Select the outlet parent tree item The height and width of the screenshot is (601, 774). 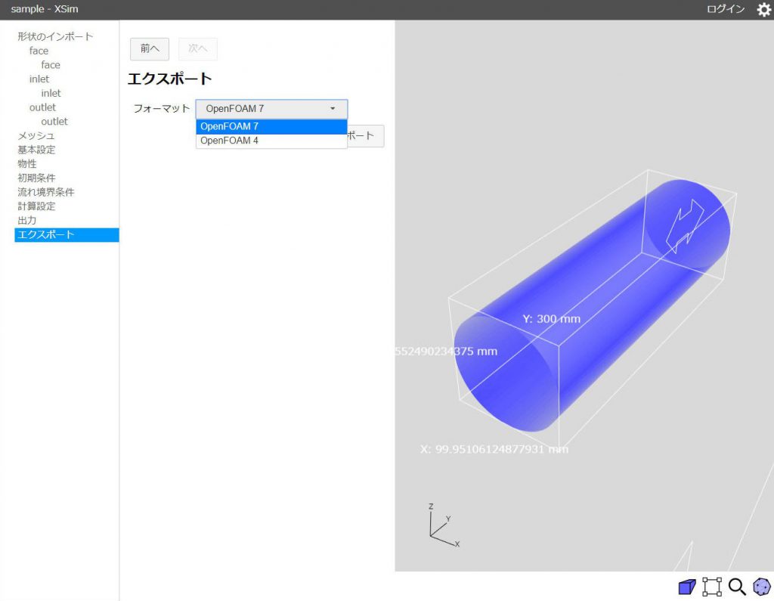point(42,107)
